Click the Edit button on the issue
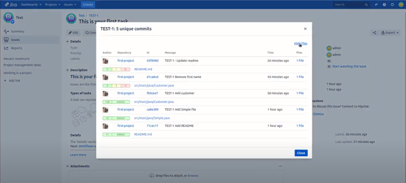This screenshot has height=183, width=406. 73,33
